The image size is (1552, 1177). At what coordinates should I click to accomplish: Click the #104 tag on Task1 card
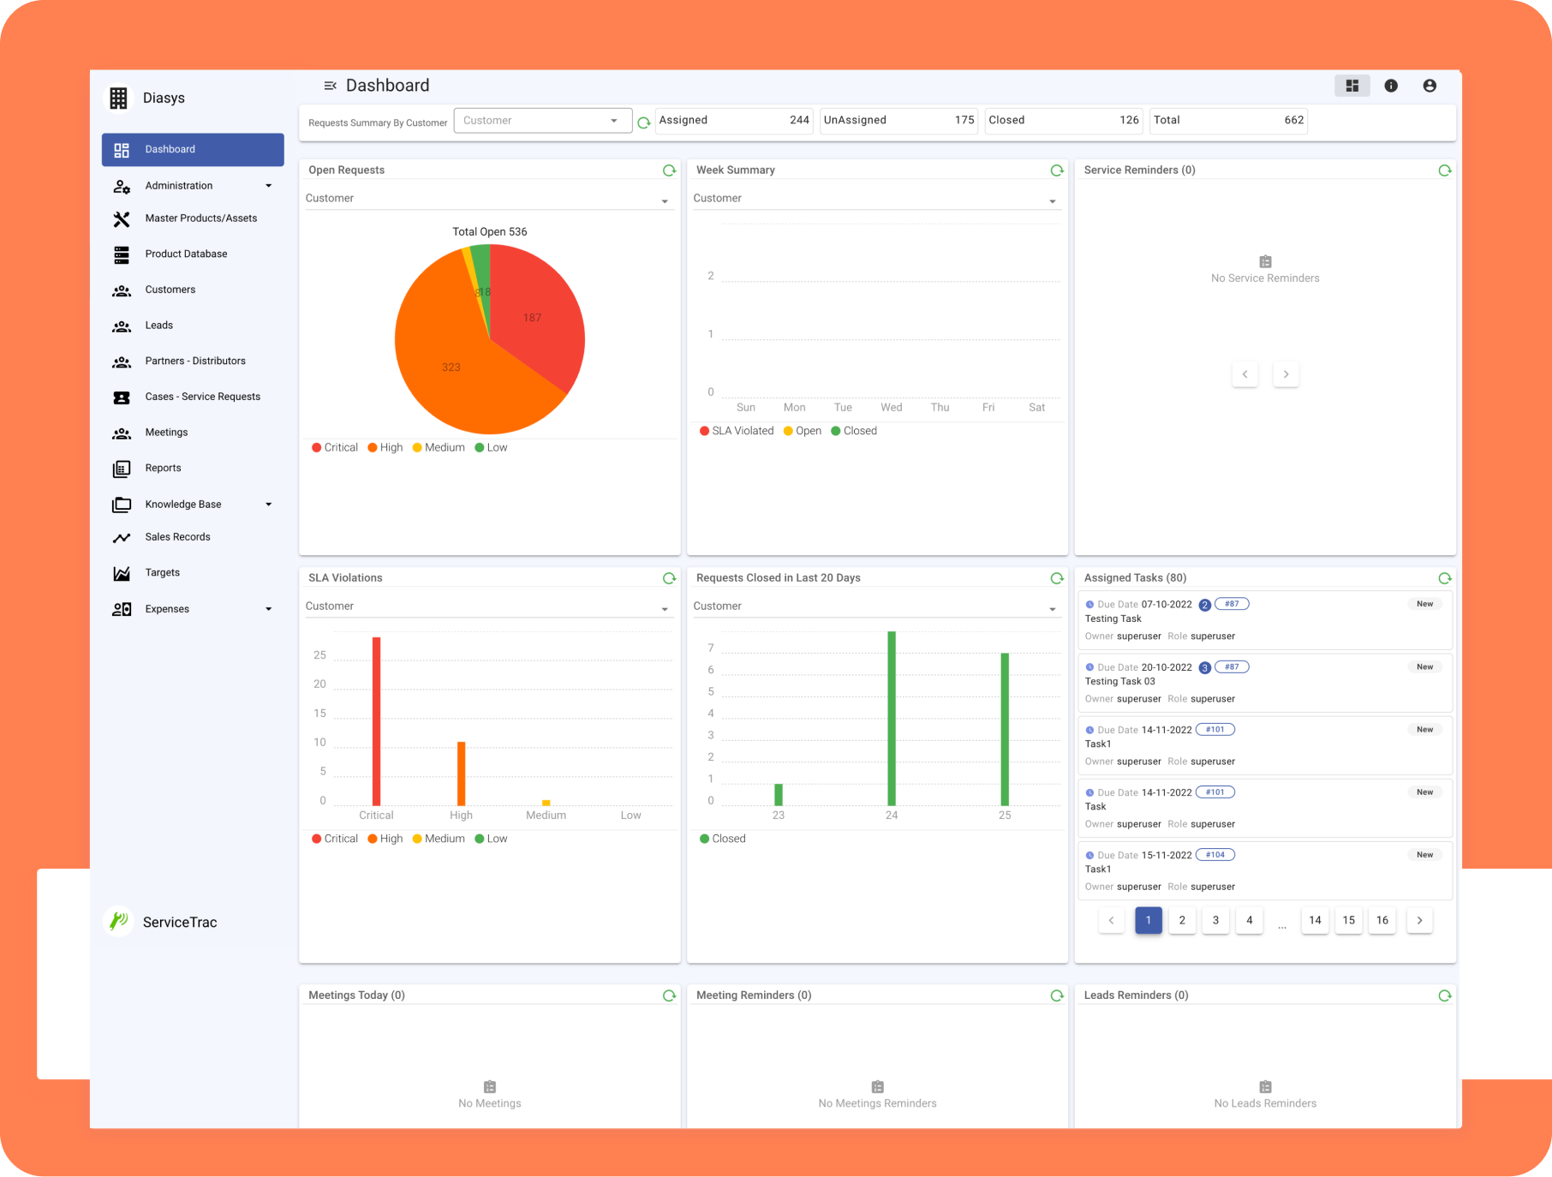pyautogui.click(x=1215, y=855)
